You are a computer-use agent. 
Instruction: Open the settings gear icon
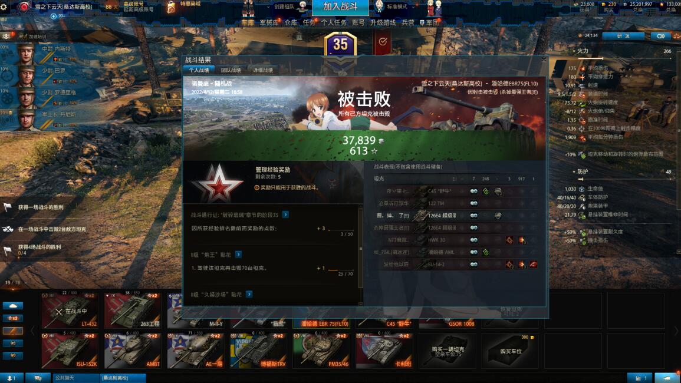[4, 7]
